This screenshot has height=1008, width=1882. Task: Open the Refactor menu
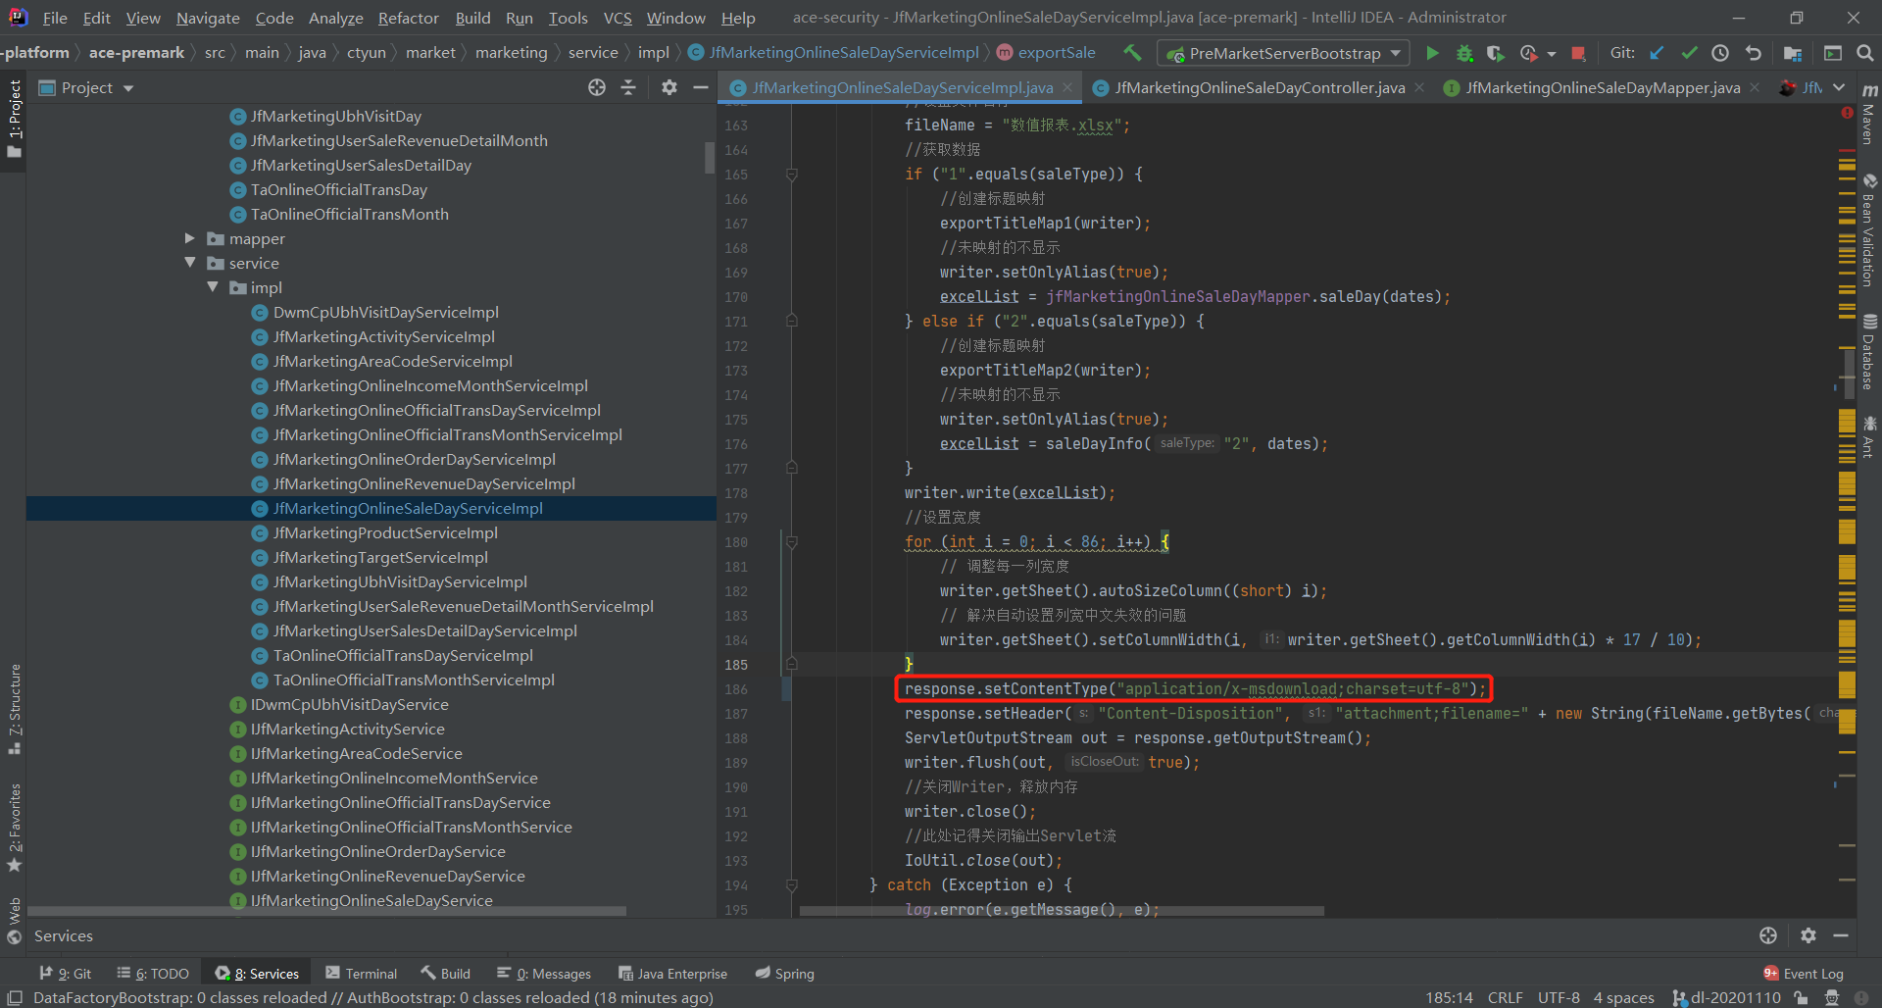408,18
